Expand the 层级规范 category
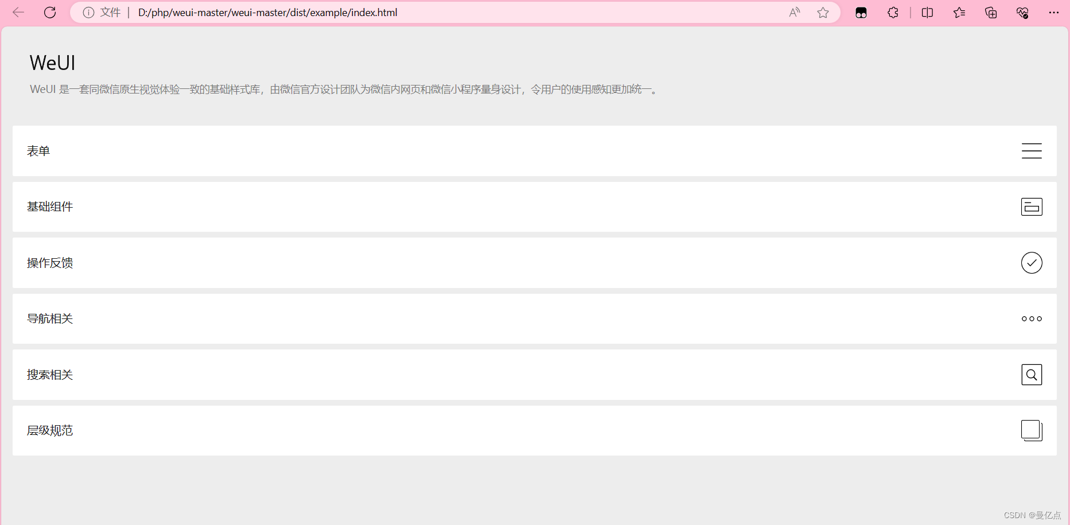Image resolution: width=1070 pixels, height=525 pixels. tap(535, 430)
